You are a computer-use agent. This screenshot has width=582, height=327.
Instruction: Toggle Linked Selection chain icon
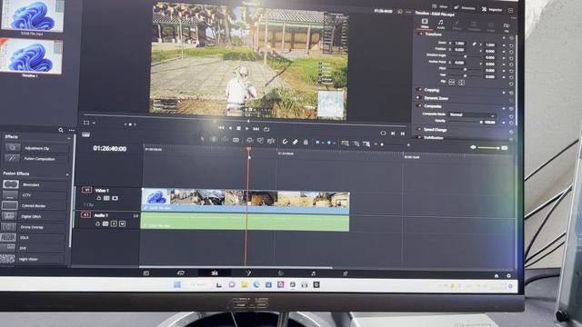[x=295, y=142]
